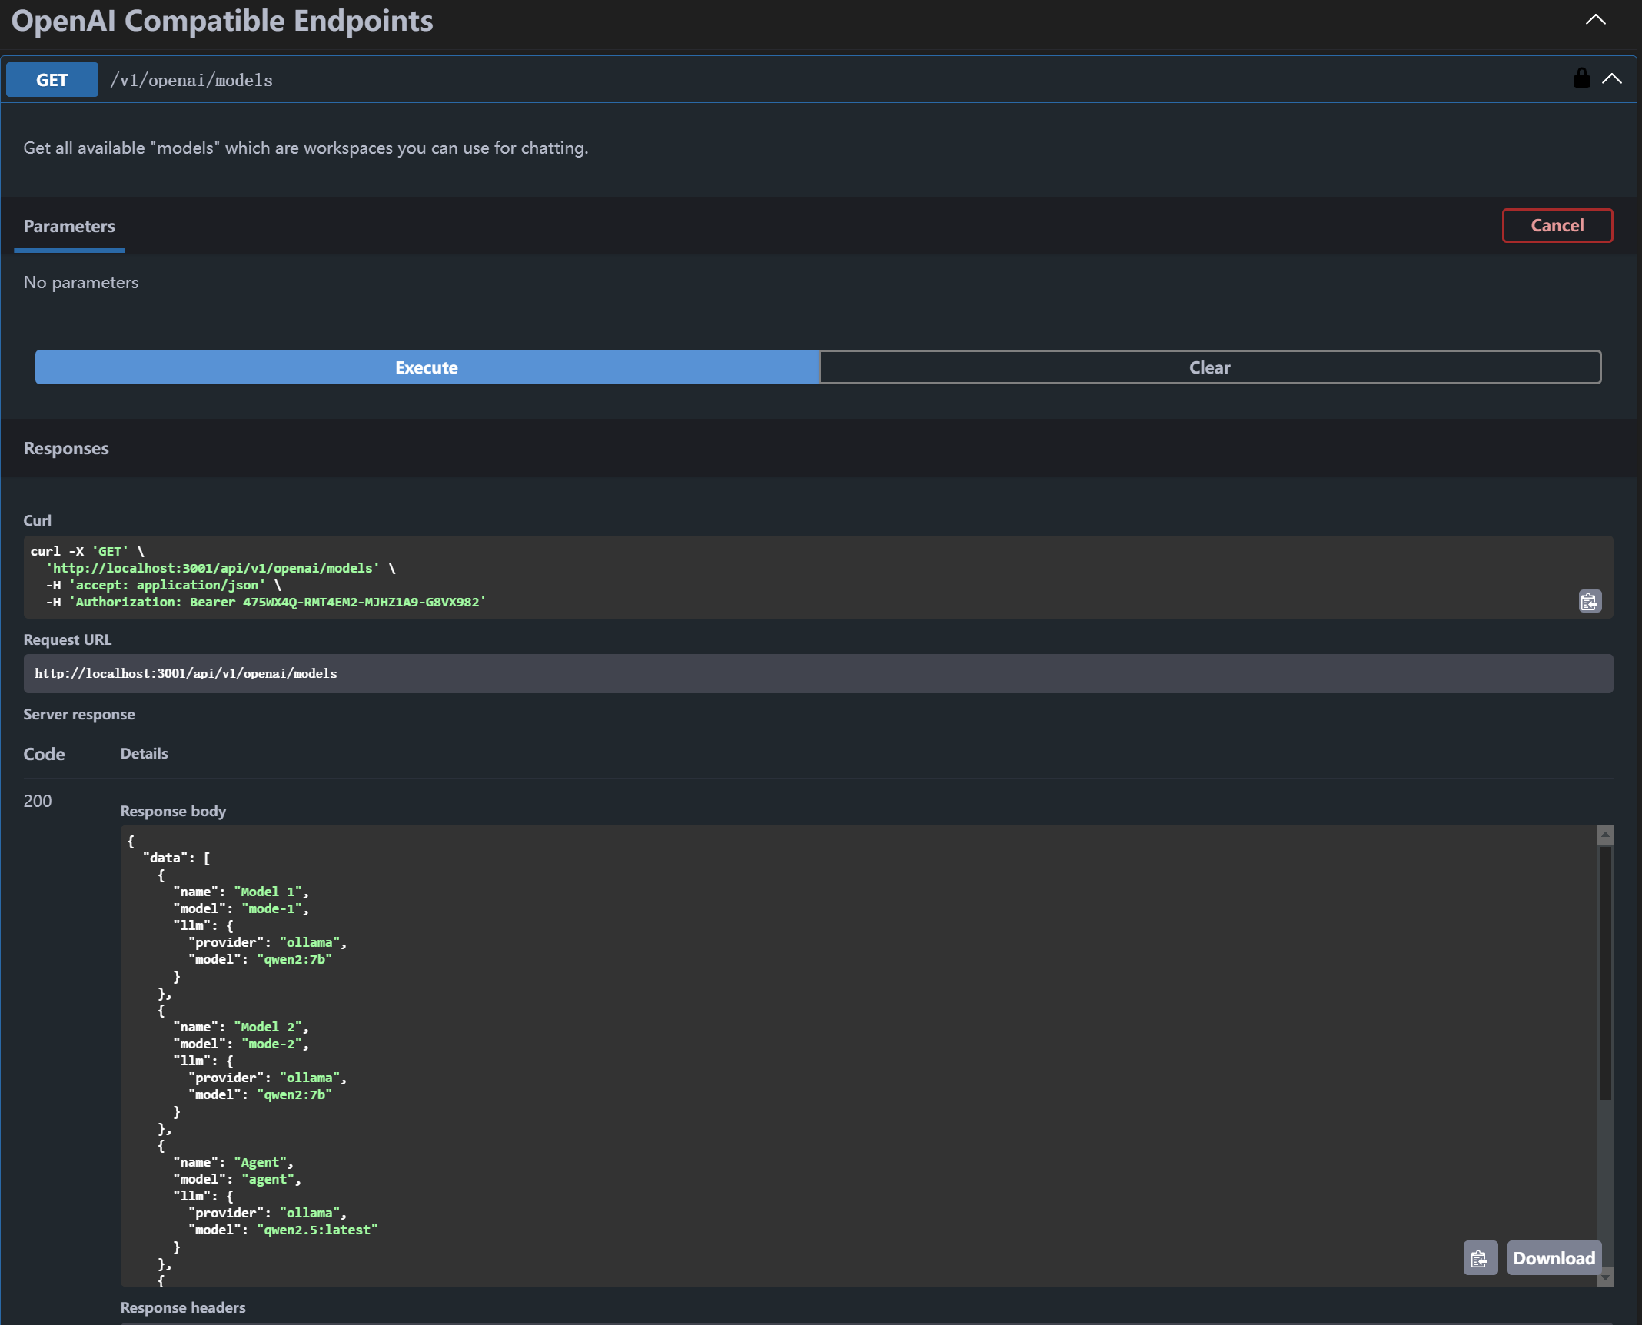Click the Request URL label

[68, 639]
